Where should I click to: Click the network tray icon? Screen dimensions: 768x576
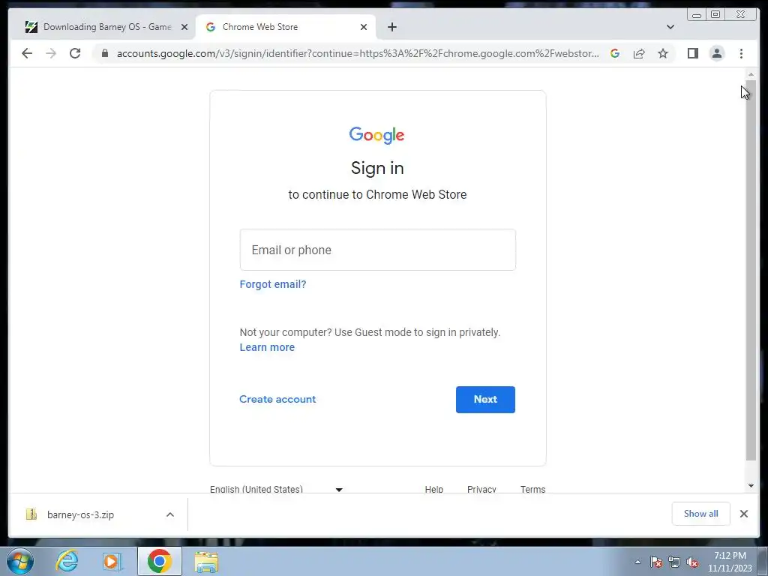tap(674, 562)
